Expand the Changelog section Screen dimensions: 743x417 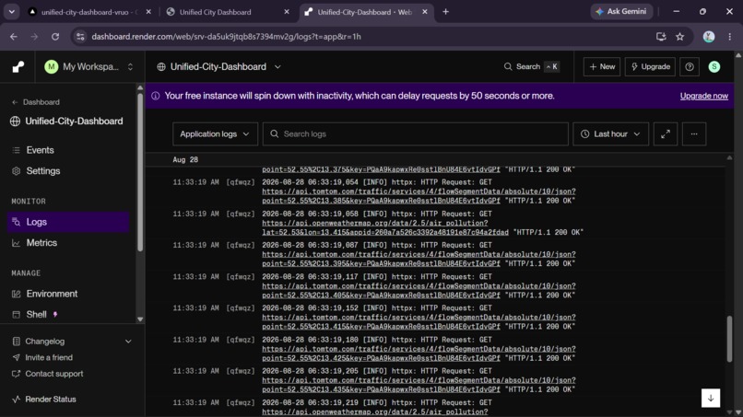point(128,342)
